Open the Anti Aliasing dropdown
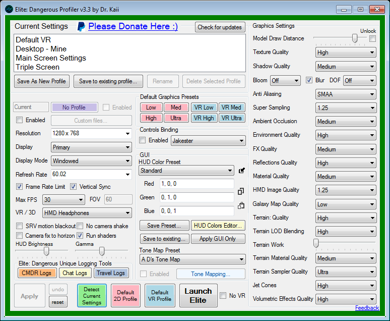The height and width of the screenshot is (321, 390). [x=346, y=94]
